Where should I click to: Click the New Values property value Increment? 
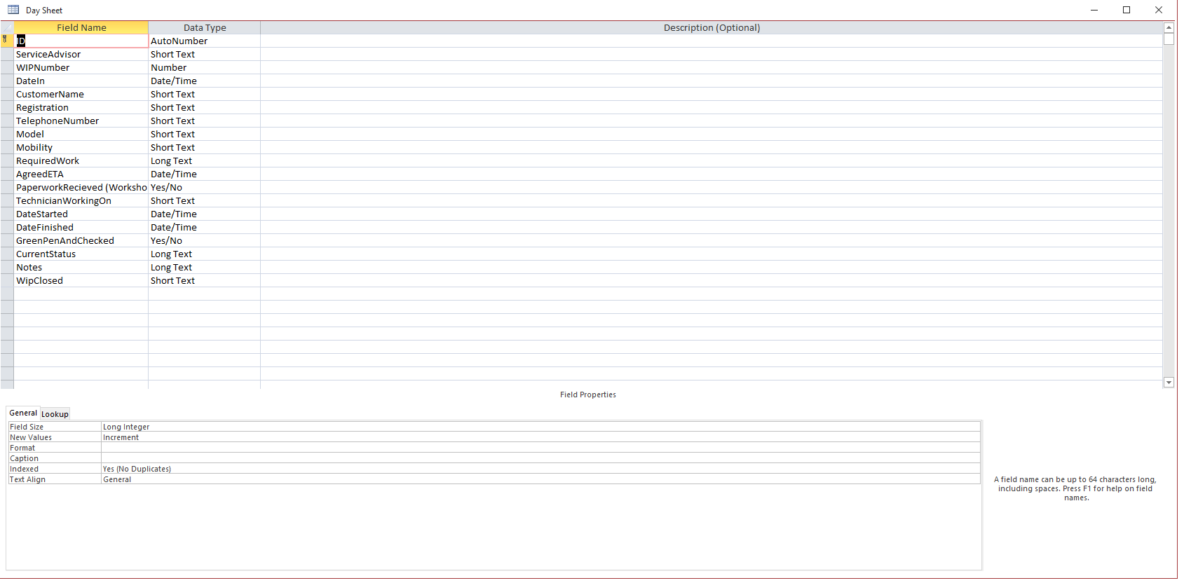coord(540,437)
